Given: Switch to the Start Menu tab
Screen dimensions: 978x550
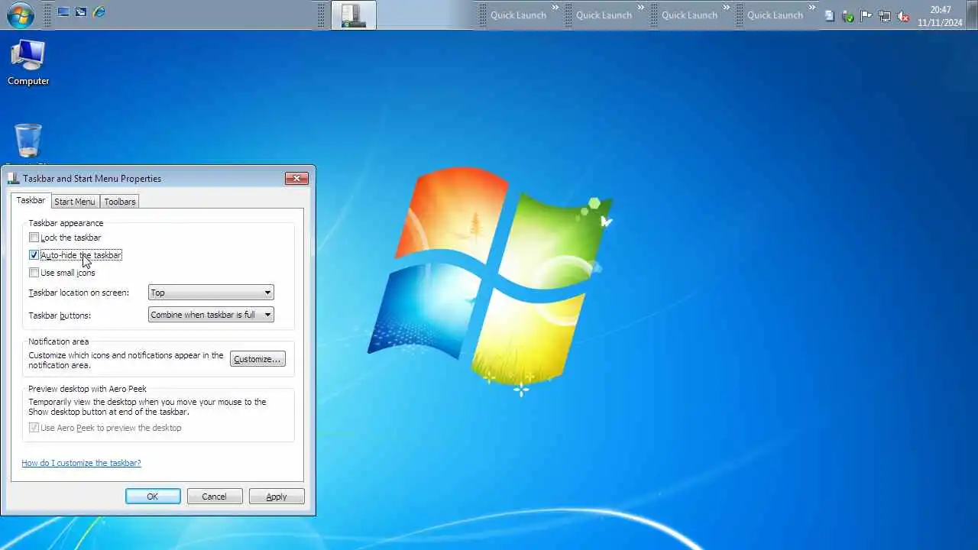Looking at the screenshot, I should pos(75,202).
